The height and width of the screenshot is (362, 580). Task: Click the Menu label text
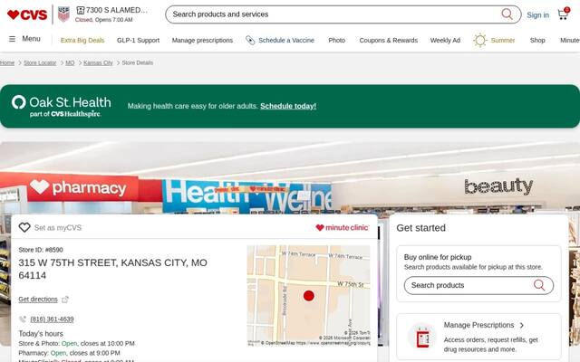coord(31,39)
